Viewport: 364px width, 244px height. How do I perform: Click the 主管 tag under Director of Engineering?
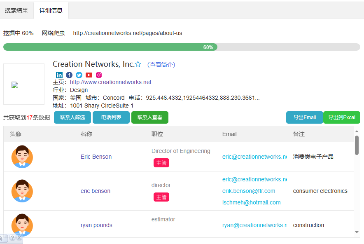pyautogui.click(x=161, y=163)
